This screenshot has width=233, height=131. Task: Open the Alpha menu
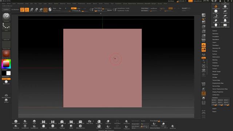pyautogui.click(x=4, y=4)
